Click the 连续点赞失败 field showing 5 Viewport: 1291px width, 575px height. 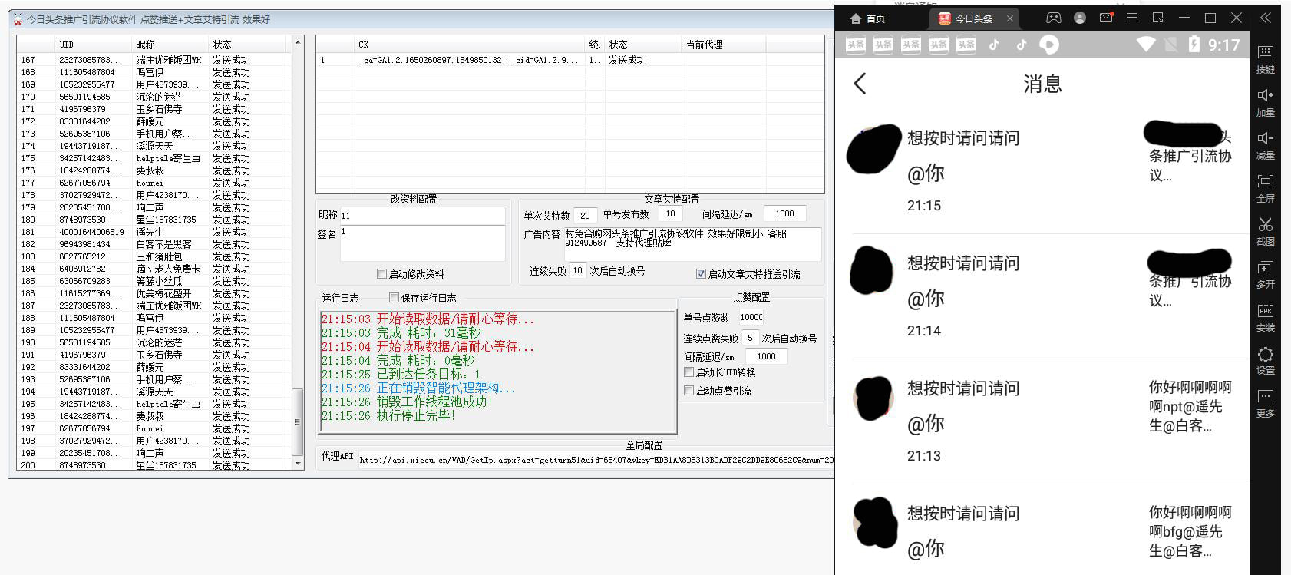[x=750, y=338]
